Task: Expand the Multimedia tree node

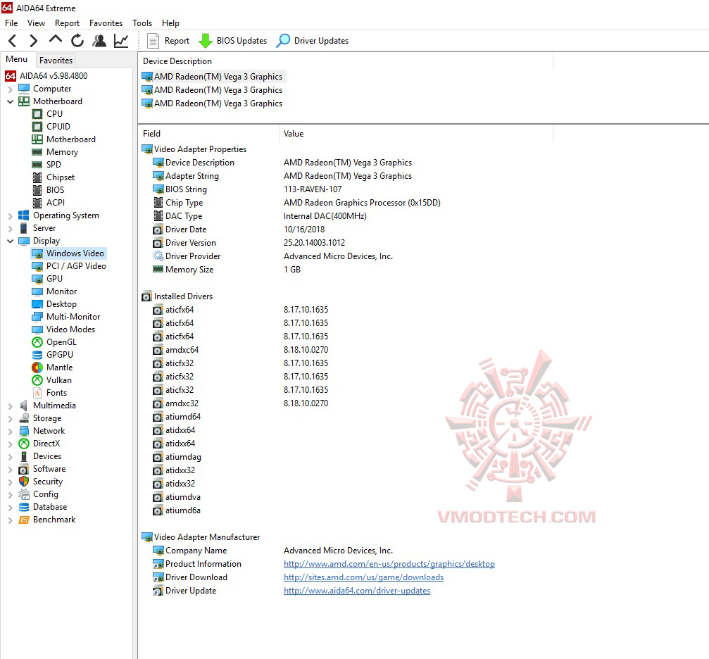Action: click(x=11, y=406)
